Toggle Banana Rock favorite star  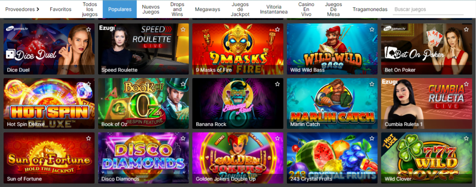(x=278, y=84)
